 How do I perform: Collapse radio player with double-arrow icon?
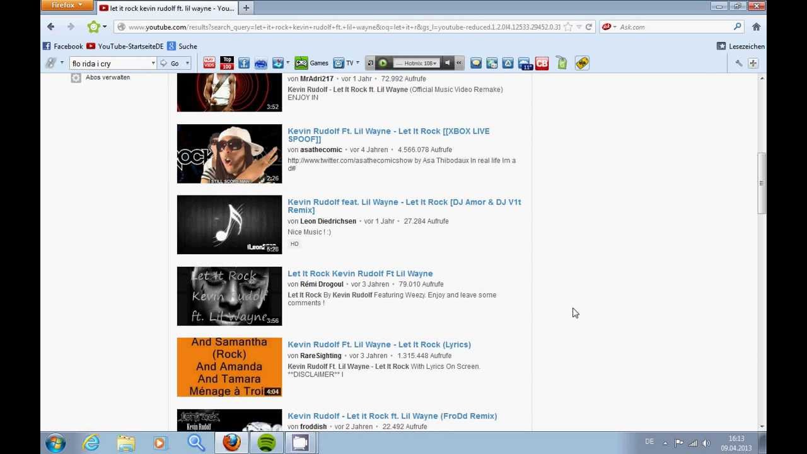coord(459,63)
